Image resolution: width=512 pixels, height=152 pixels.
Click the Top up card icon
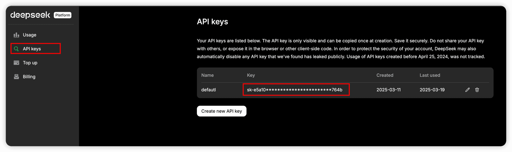click(16, 63)
